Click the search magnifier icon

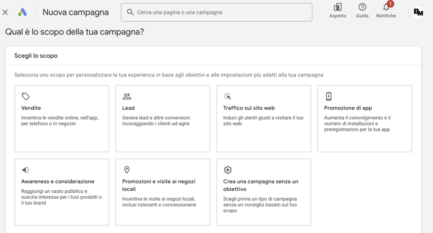(130, 12)
